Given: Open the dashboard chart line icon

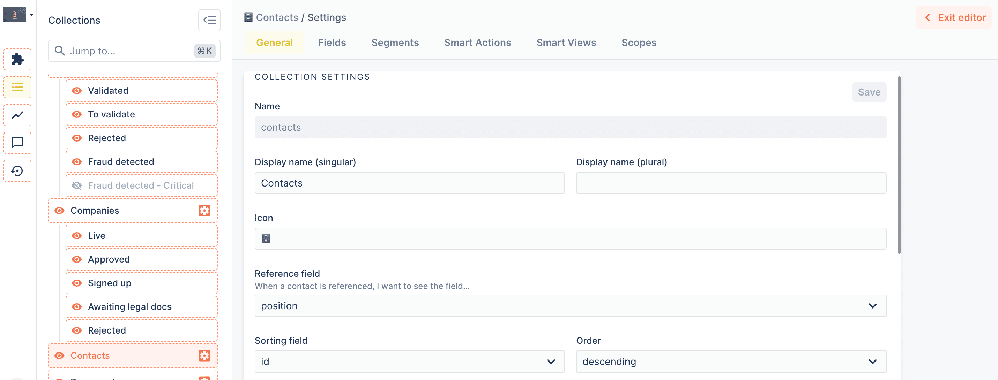Looking at the screenshot, I should 17,115.
